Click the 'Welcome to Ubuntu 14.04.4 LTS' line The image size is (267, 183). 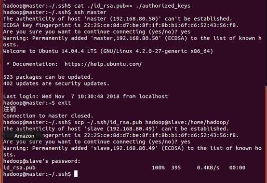click(108, 51)
